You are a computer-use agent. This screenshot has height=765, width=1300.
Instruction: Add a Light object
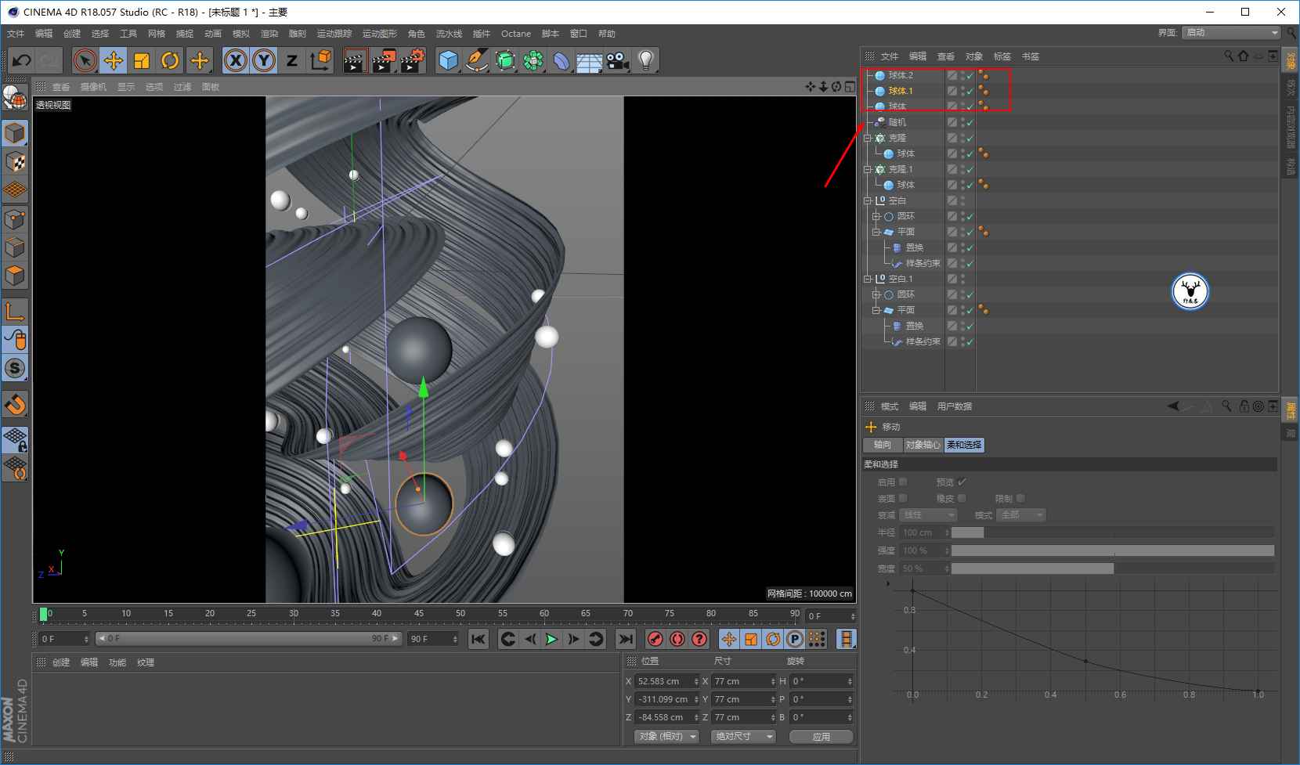[x=646, y=60]
